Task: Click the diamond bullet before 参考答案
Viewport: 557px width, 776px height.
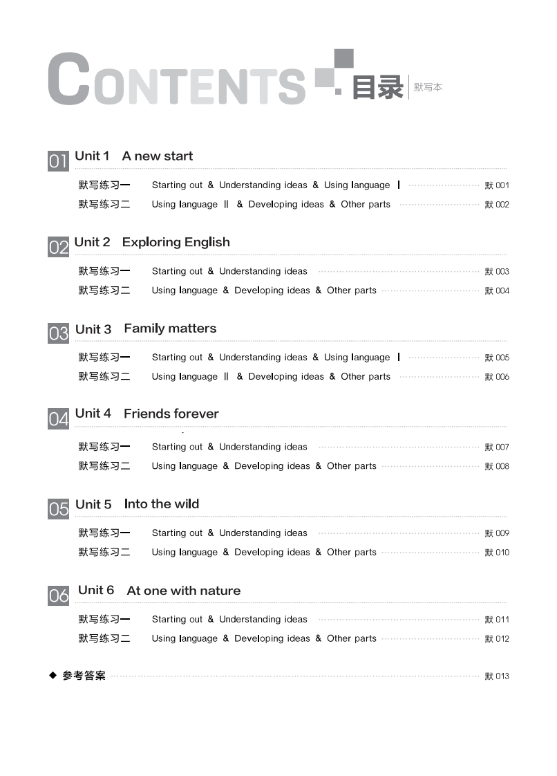Action: pos(53,675)
